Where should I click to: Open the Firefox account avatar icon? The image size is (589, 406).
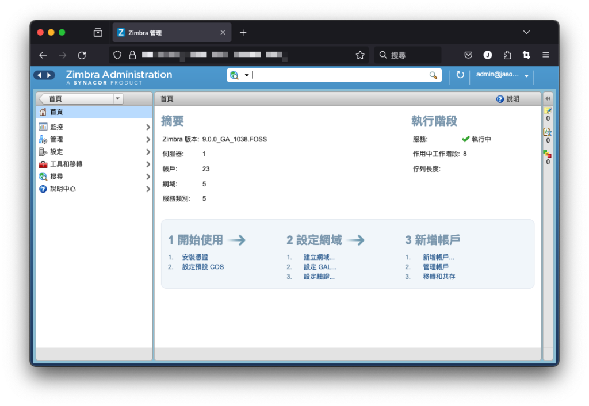click(x=488, y=55)
